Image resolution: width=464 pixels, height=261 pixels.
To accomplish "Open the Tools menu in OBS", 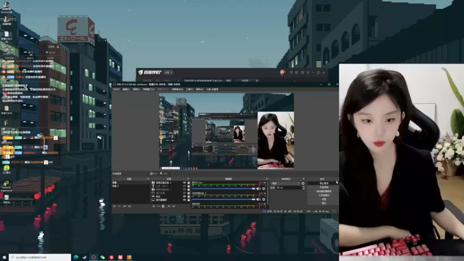I will [190, 89].
